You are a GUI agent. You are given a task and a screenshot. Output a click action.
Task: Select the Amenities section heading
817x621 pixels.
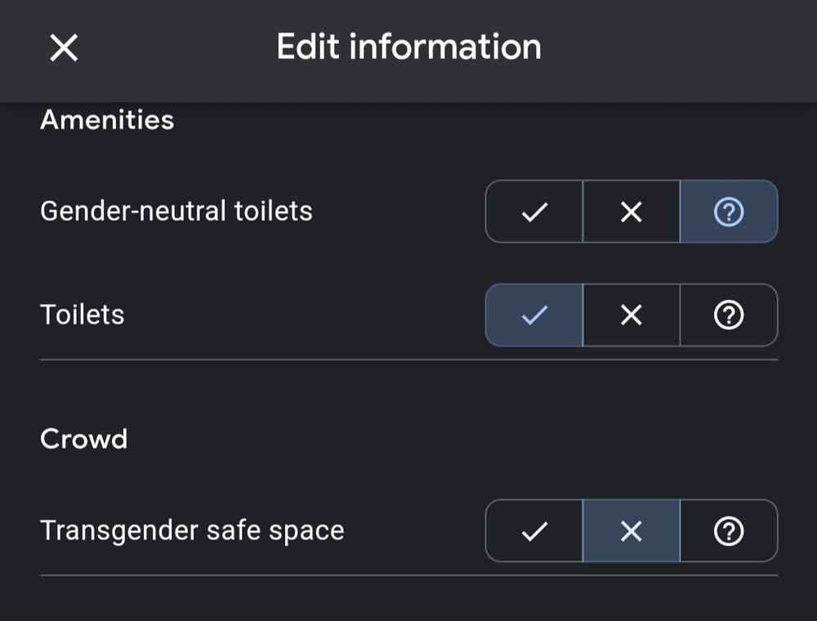107,120
